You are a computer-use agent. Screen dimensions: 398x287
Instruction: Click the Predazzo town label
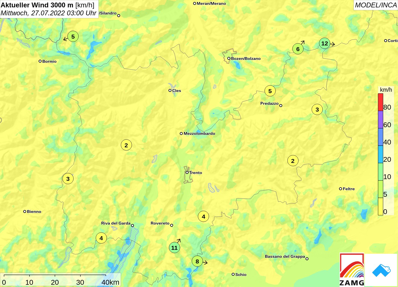(269, 103)
